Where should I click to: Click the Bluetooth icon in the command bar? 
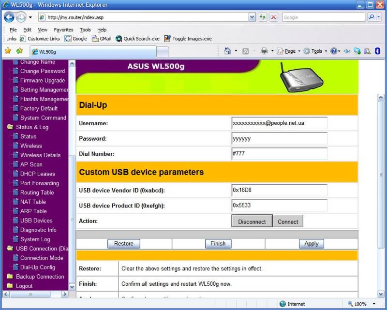coord(378,51)
